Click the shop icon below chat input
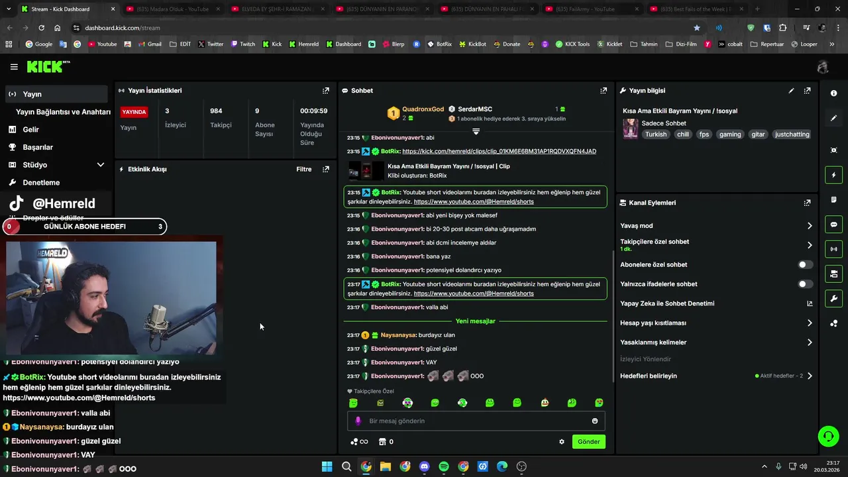The image size is (848, 477). [x=382, y=442]
